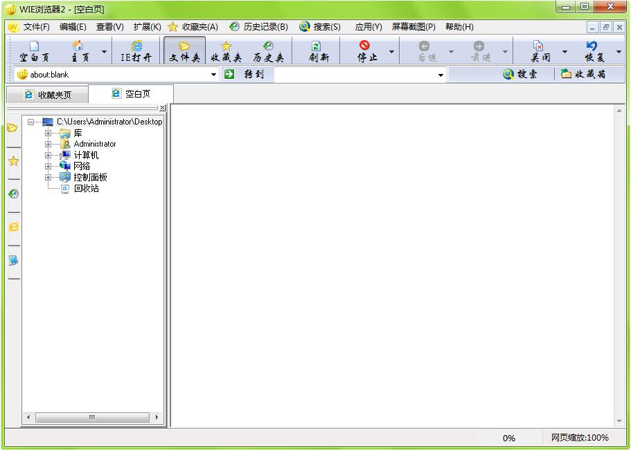Open dropdown arrow next to 关闭
The image size is (631, 451).
(x=565, y=51)
